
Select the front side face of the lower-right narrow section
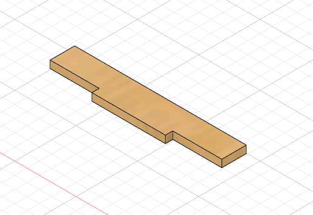(x=197, y=149)
